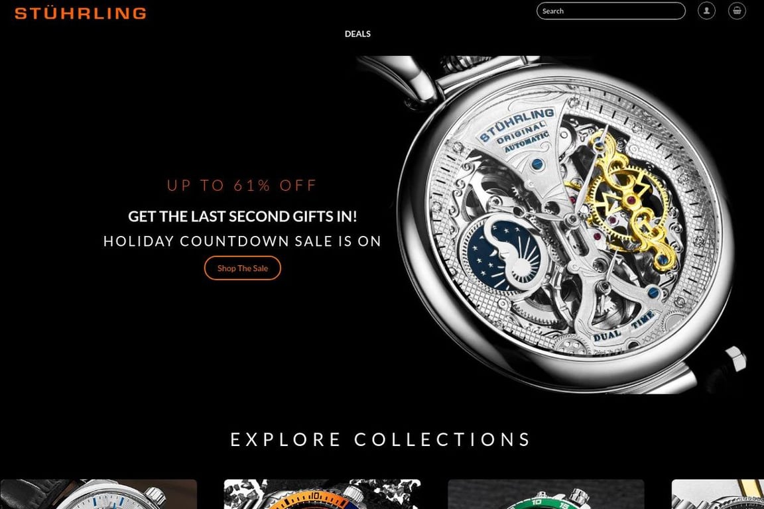Click the Explore Collections heading

[x=381, y=439]
